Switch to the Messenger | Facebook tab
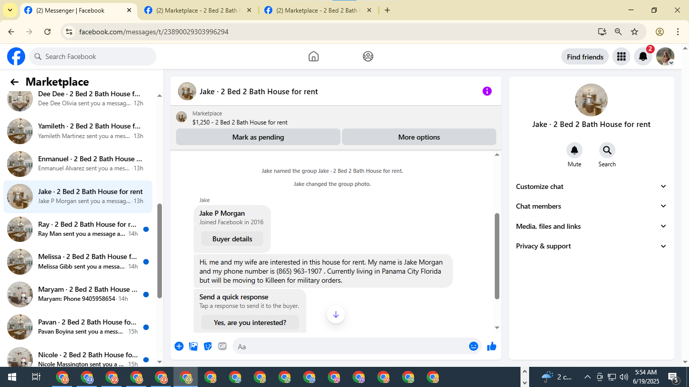 (x=78, y=11)
